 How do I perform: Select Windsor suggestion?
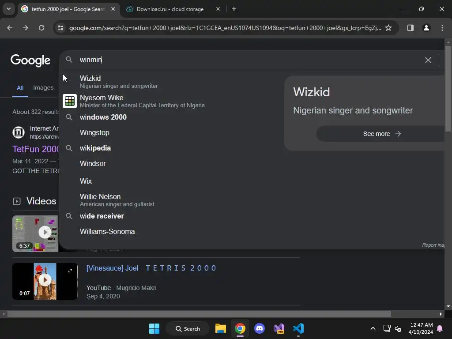point(170,163)
